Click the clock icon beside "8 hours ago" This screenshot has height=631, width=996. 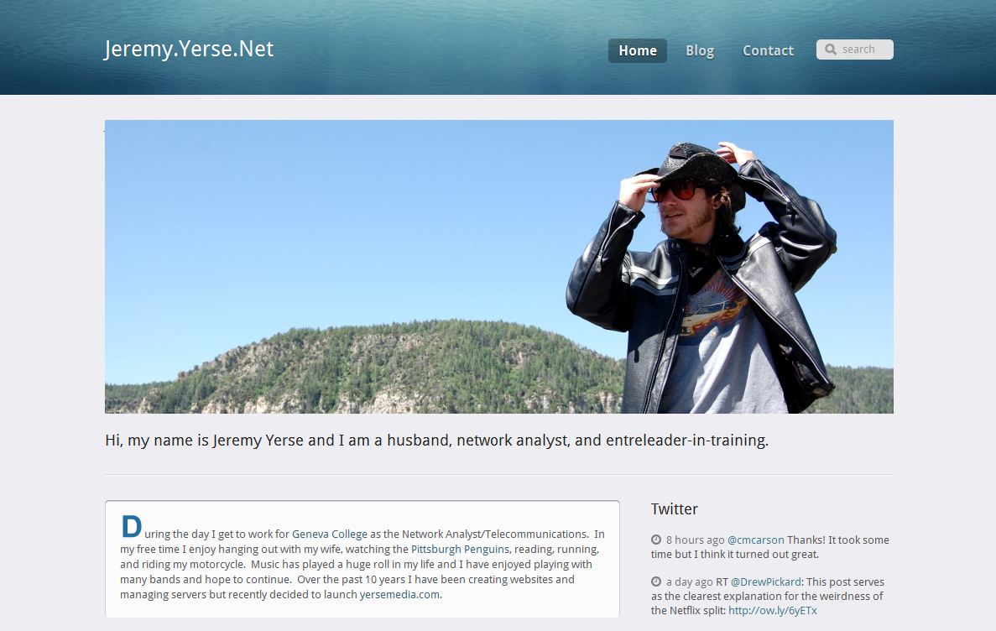pos(656,540)
